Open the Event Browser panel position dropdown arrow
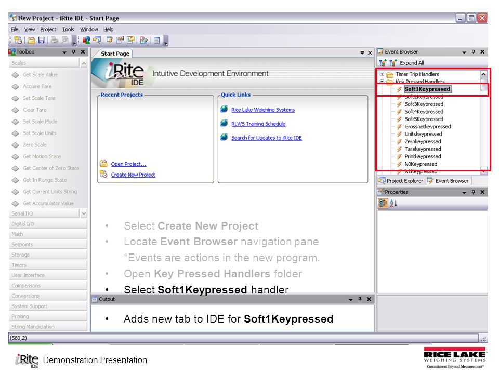 pyautogui.click(x=464, y=52)
